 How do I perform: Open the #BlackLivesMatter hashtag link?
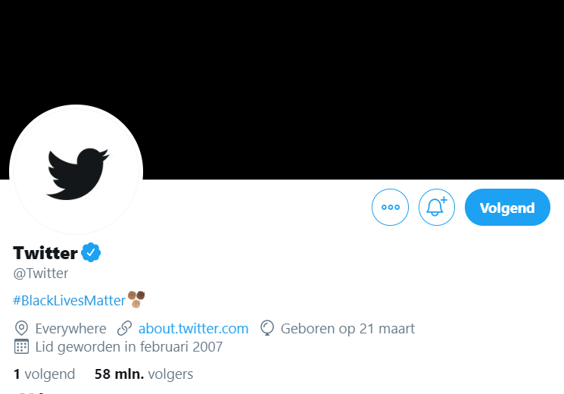[x=69, y=300]
